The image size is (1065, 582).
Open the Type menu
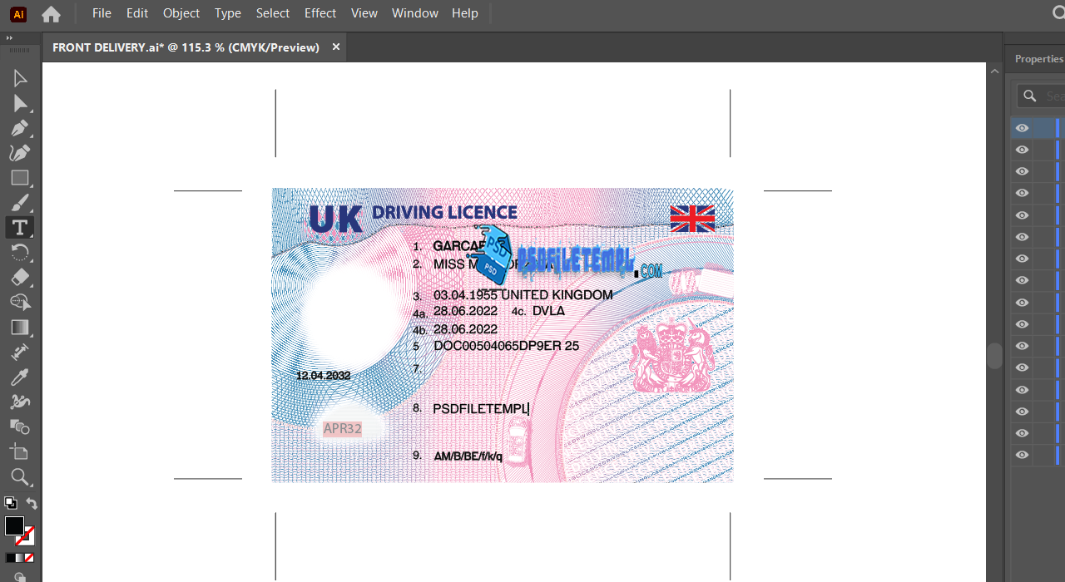click(228, 13)
